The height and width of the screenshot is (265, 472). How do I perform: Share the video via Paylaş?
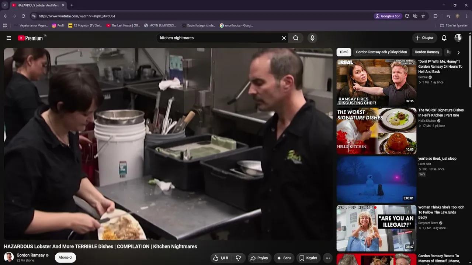click(259, 258)
